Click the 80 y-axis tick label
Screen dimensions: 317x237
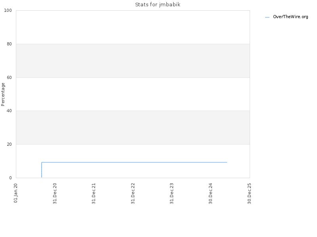pos(9,44)
